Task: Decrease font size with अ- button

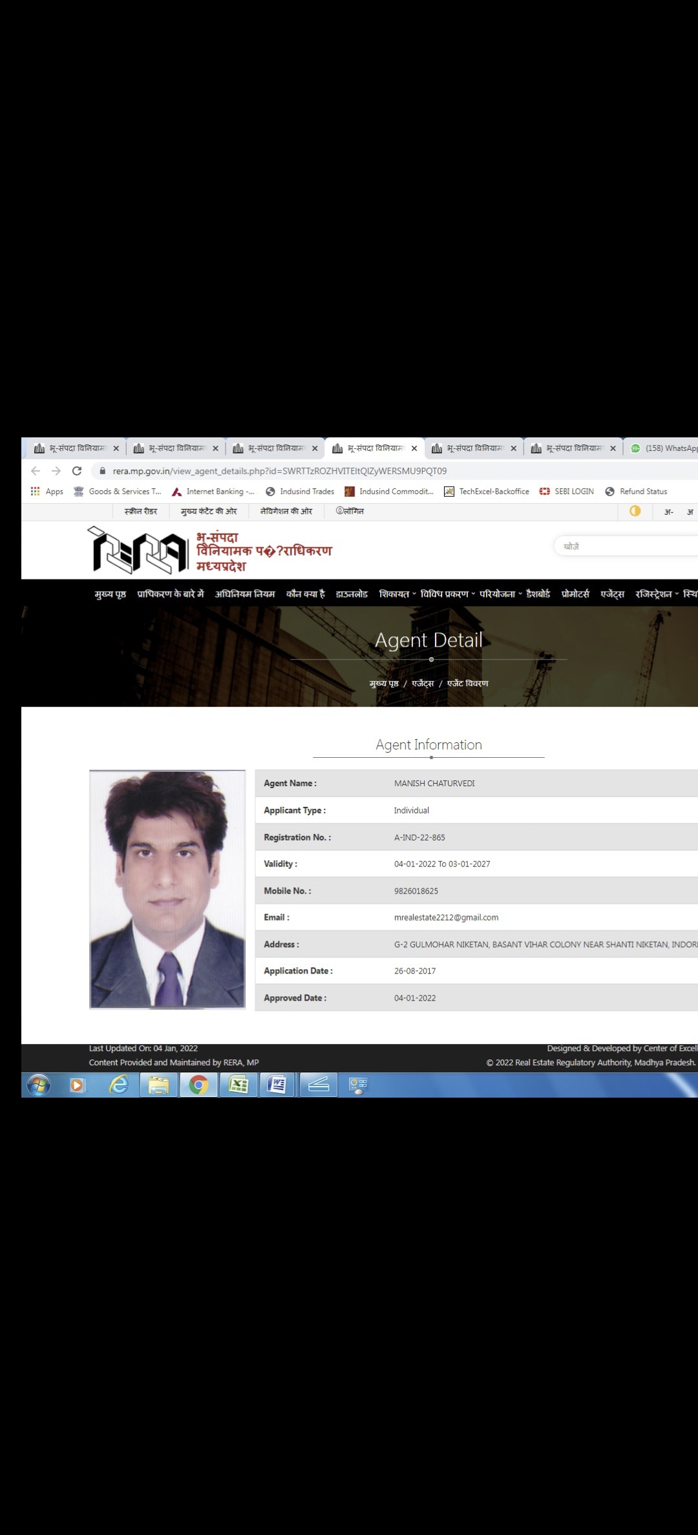Action: point(668,512)
